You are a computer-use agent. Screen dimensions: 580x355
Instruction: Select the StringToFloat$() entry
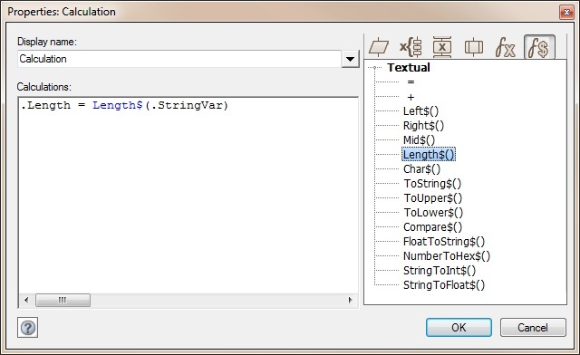click(444, 284)
